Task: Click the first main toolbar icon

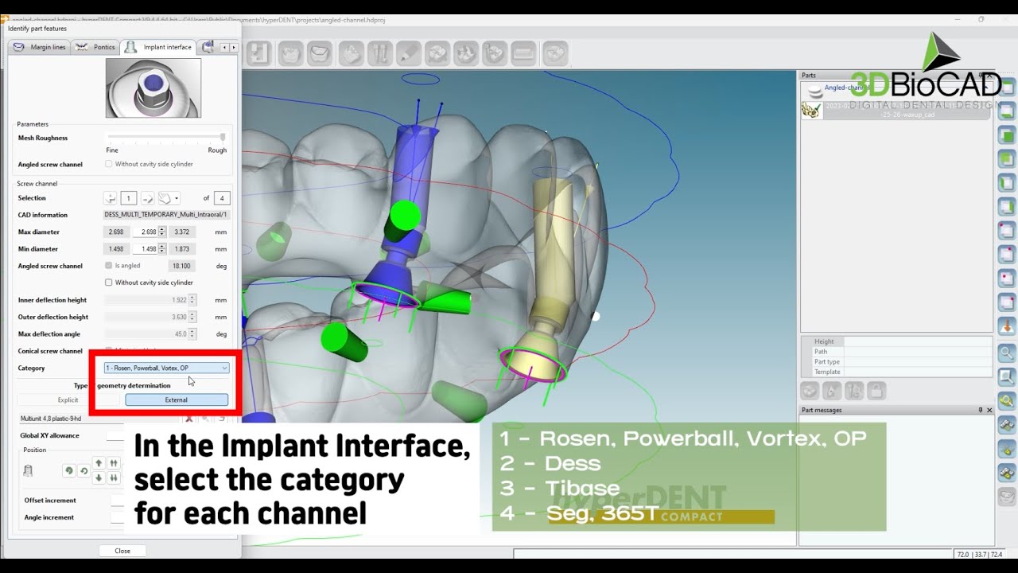Action: click(258, 53)
